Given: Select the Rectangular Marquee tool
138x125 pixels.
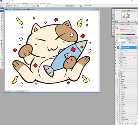Looking at the screenshot, I should pos(2,15).
